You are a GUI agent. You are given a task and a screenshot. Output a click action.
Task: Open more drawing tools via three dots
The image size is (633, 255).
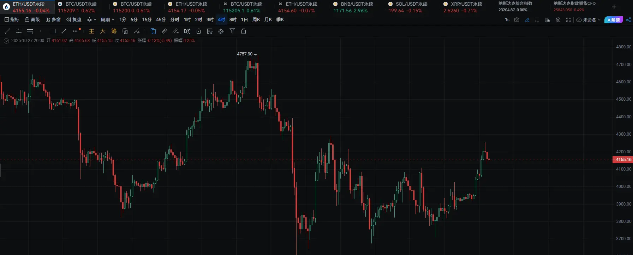(x=76, y=31)
